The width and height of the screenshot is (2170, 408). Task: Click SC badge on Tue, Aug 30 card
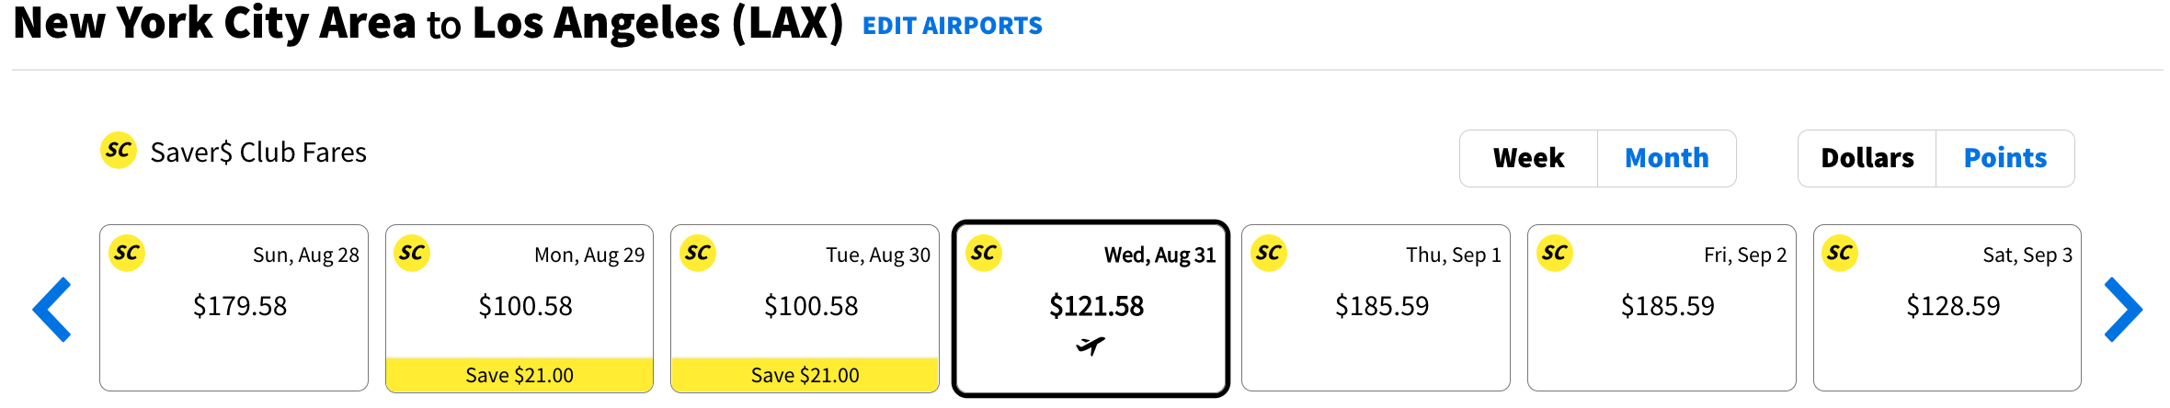(698, 254)
